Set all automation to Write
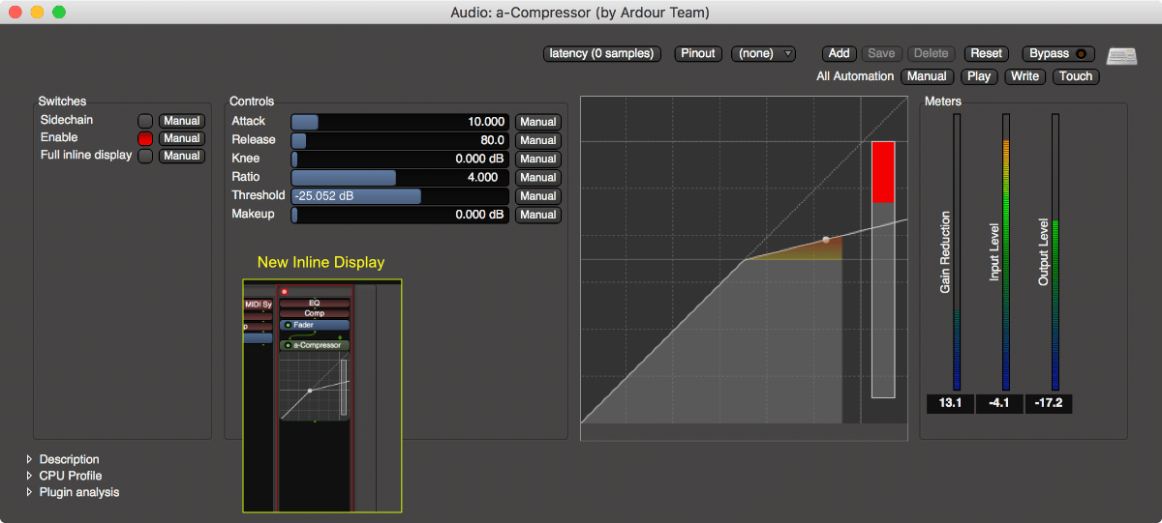 [x=1024, y=76]
